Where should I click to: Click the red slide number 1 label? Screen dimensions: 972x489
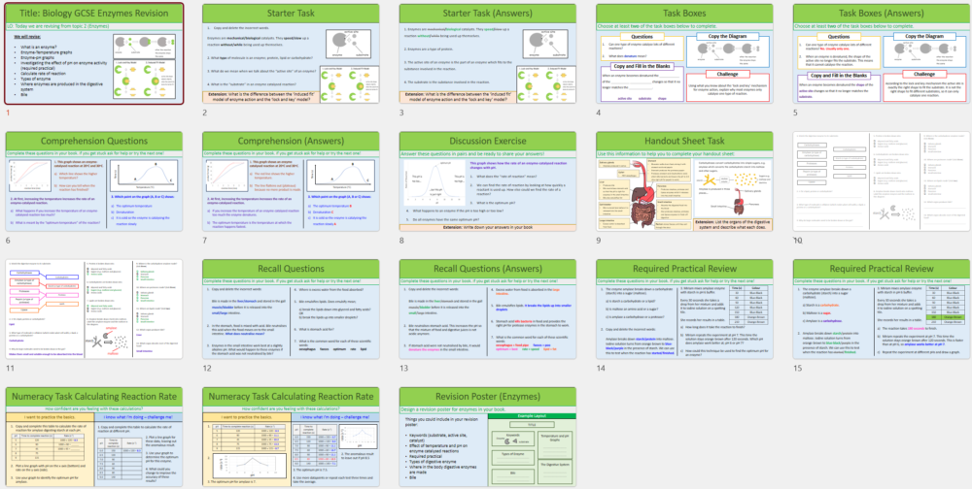point(8,113)
